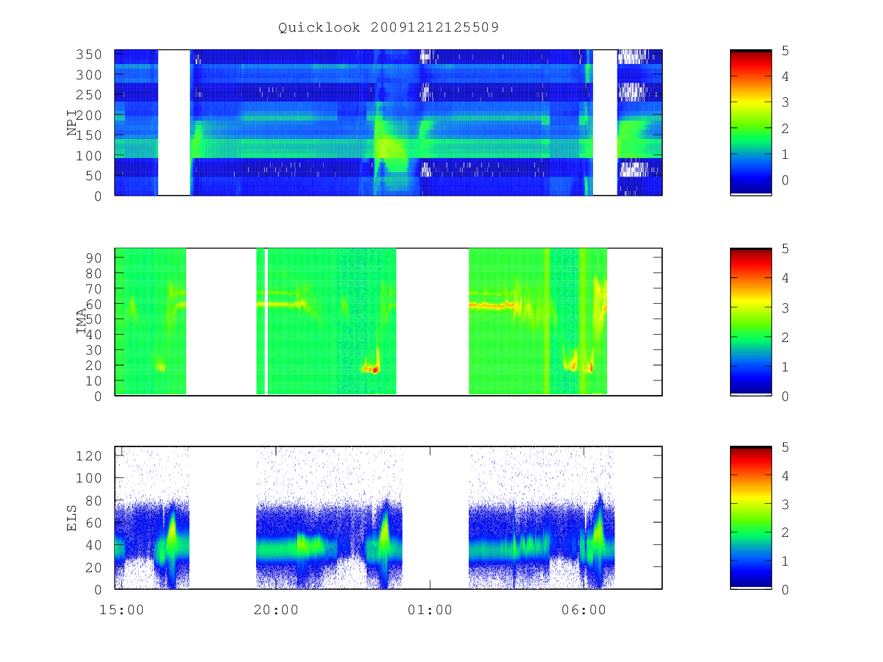
Task: Click the 20 tick on ELS axis
Action: [x=93, y=567]
